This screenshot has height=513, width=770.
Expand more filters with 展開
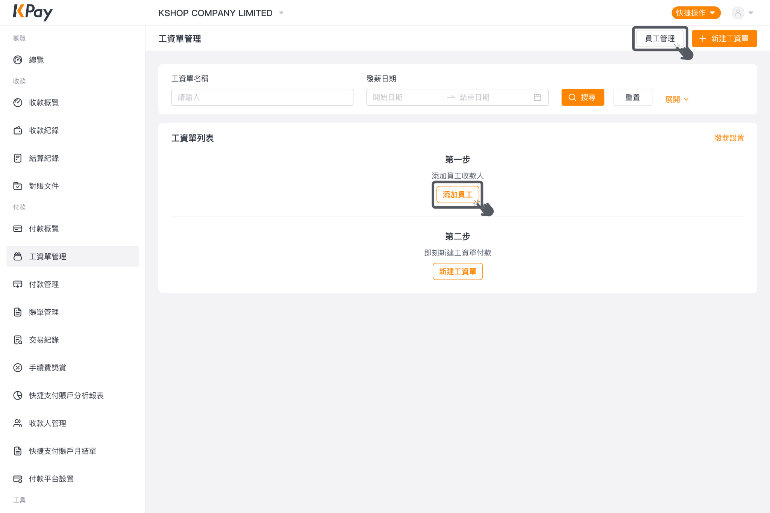pos(677,100)
